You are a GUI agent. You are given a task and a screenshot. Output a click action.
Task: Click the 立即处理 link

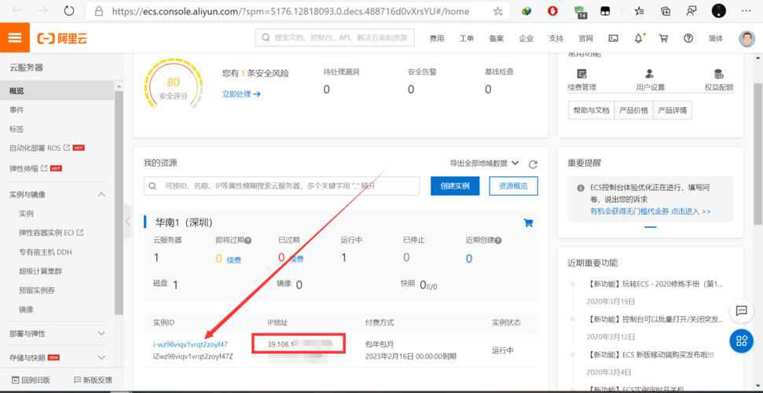241,94
